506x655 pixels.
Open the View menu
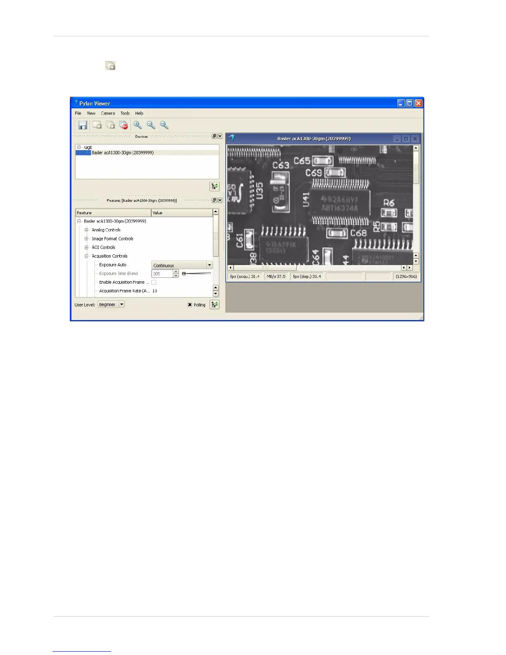point(91,113)
